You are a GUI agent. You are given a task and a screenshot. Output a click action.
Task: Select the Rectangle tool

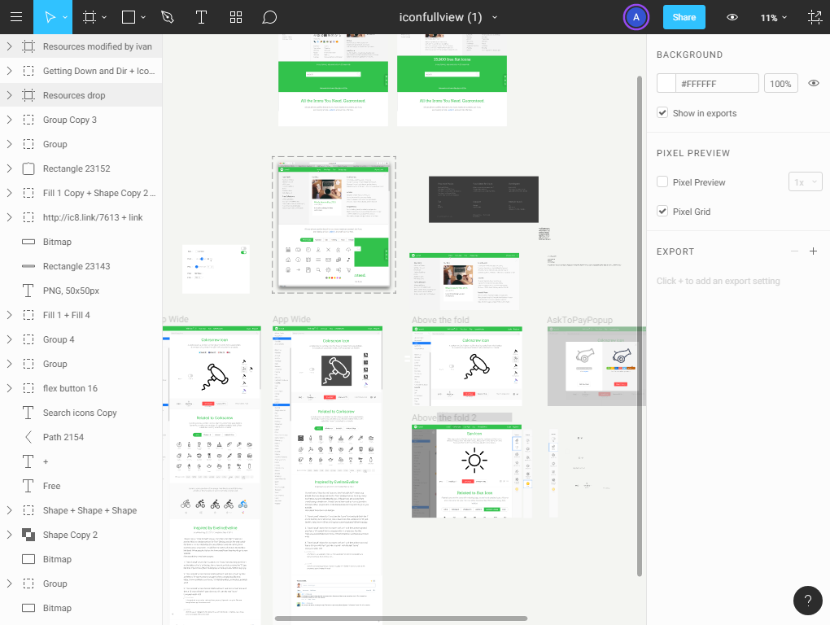point(126,17)
